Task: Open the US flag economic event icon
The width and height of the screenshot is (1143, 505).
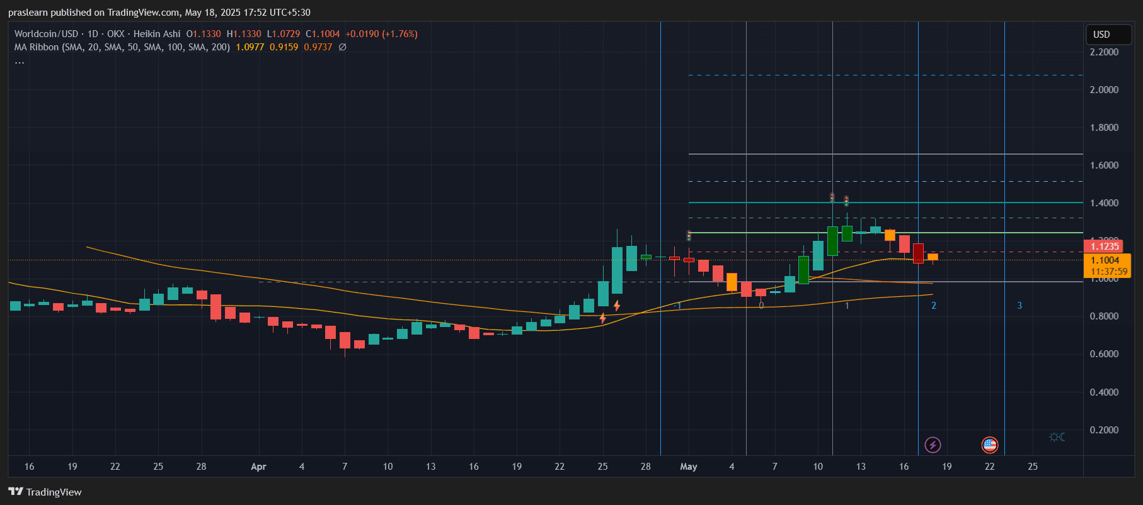Action: pos(990,445)
